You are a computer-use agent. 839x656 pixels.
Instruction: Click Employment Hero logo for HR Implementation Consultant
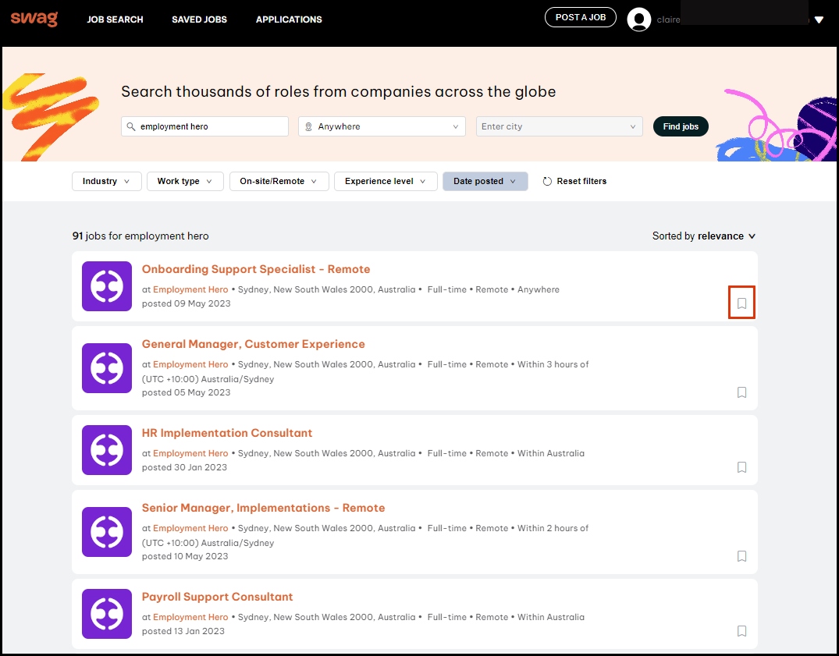point(107,450)
